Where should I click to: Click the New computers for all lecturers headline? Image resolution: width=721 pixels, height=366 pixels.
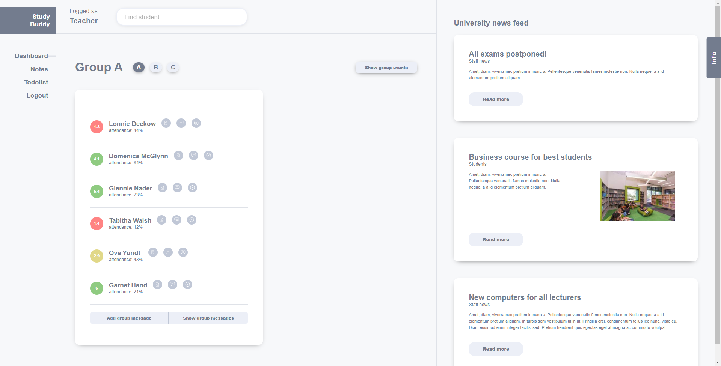coord(525,297)
